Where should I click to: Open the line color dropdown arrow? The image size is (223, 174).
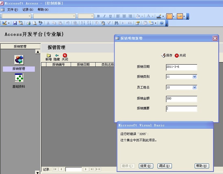(163, 16)
